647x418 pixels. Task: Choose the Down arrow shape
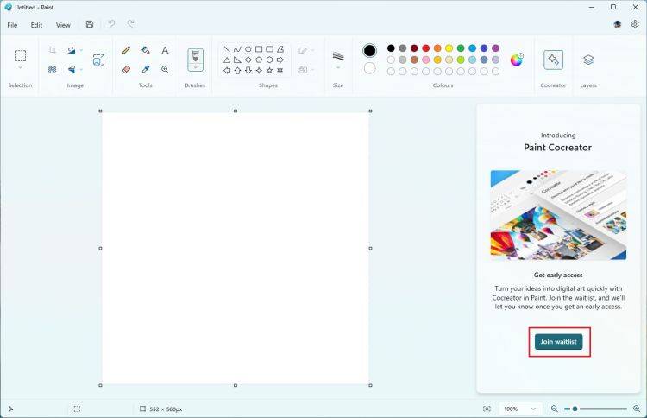tap(248, 71)
